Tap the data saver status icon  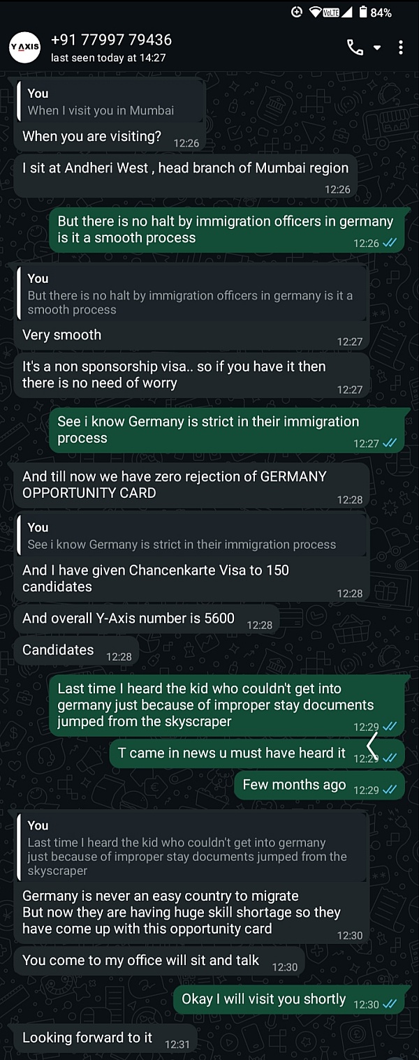(297, 13)
